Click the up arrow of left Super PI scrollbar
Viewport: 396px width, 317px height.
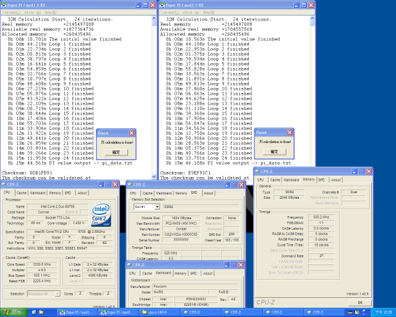click(154, 18)
